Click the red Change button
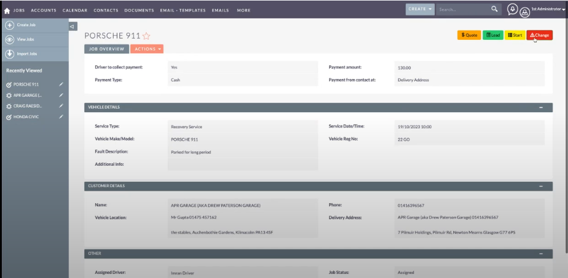Viewport: 568px width, 278px height. [539, 35]
